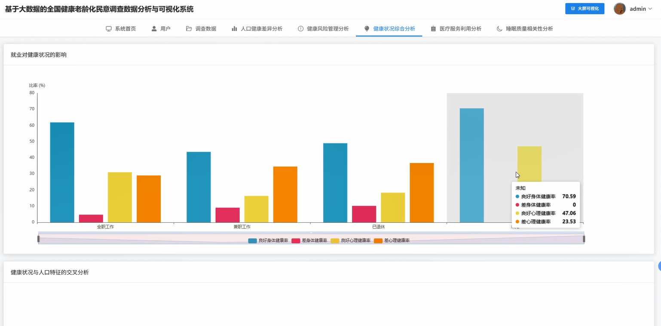The width and height of the screenshot is (661, 326).
Task: Go to 健康风险管理分析 page
Action: point(323,29)
